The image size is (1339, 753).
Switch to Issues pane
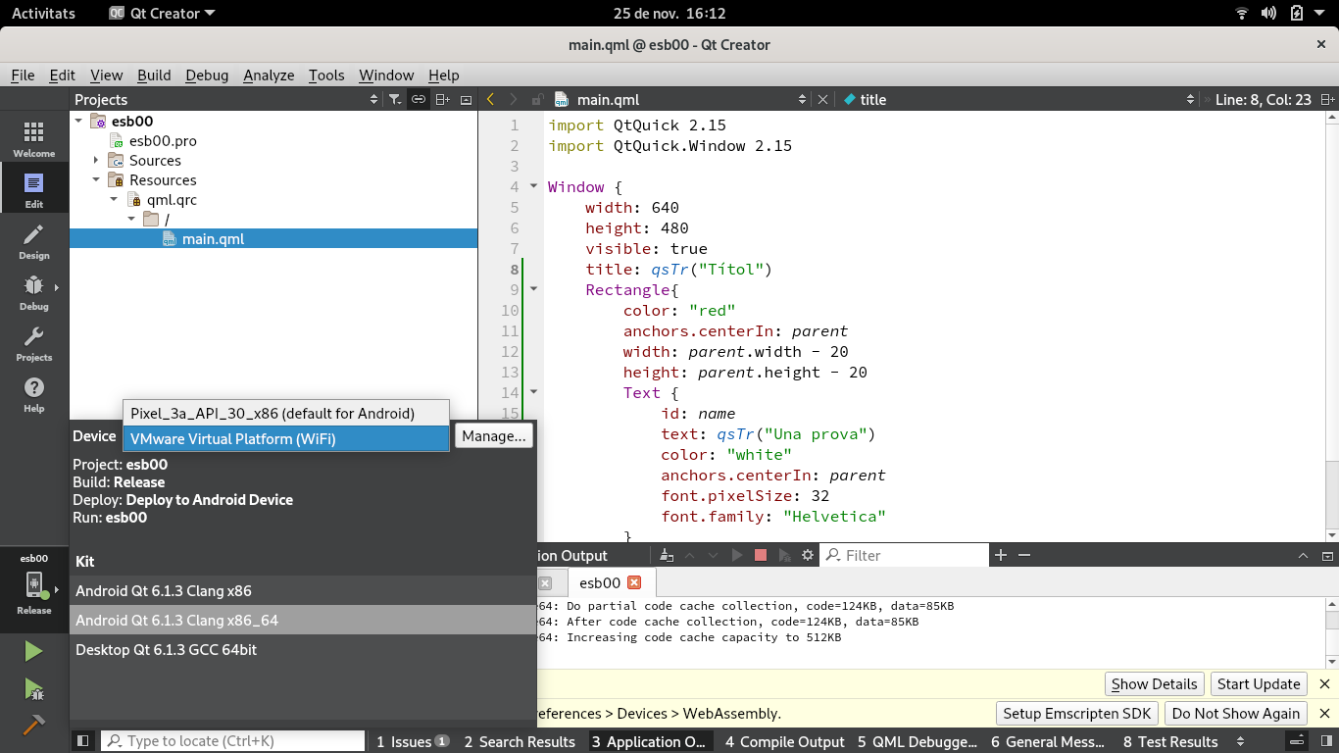tap(413, 741)
